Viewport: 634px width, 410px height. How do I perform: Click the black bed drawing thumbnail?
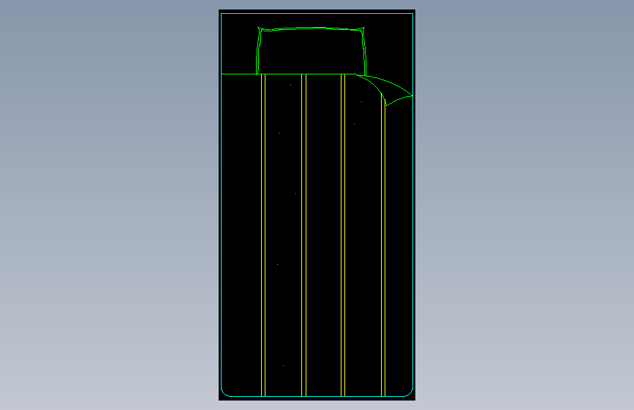[317, 205]
